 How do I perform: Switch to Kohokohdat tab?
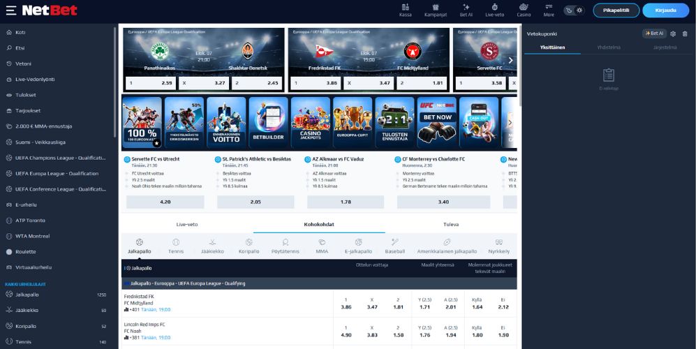319,224
